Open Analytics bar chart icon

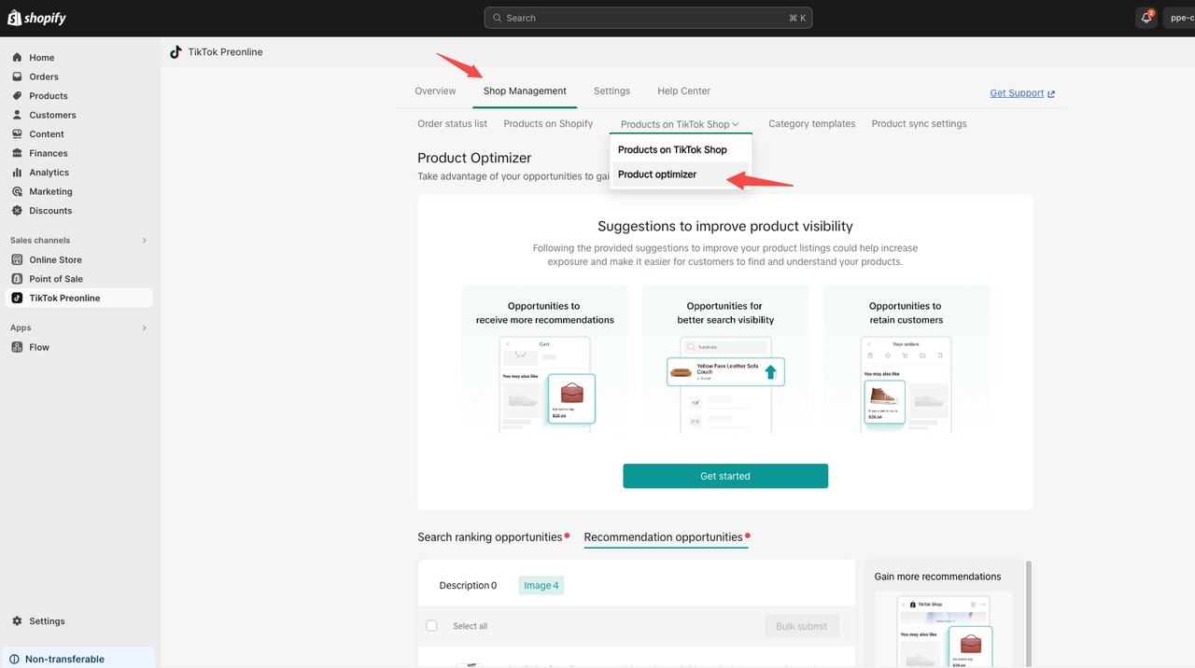(x=17, y=173)
